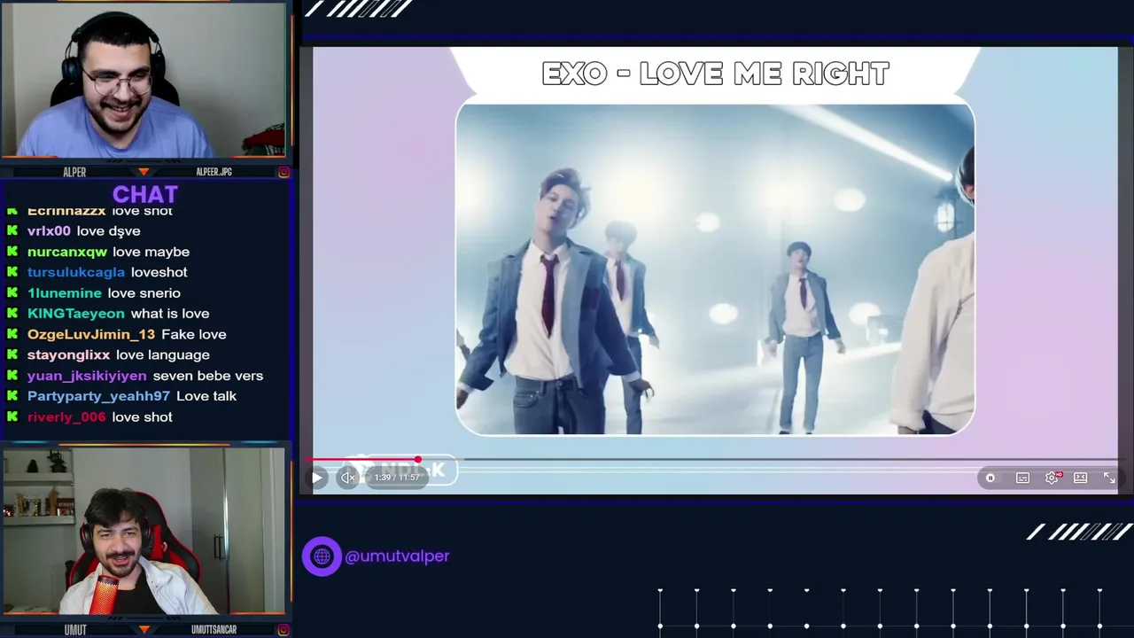The image size is (1134, 638).
Task: Open the Instagram icon beside UMUTTSANCAR
Action: coord(283,630)
